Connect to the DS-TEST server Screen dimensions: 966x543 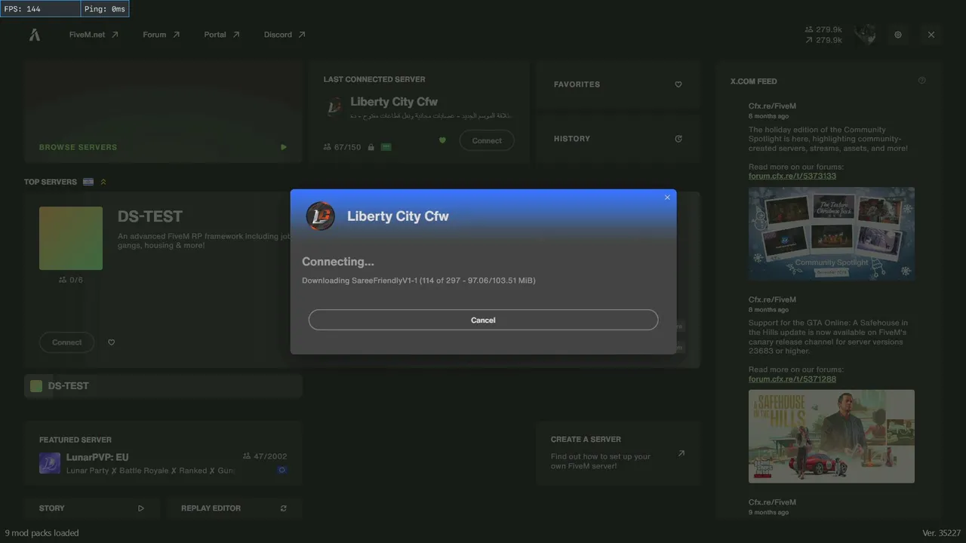[66, 342]
